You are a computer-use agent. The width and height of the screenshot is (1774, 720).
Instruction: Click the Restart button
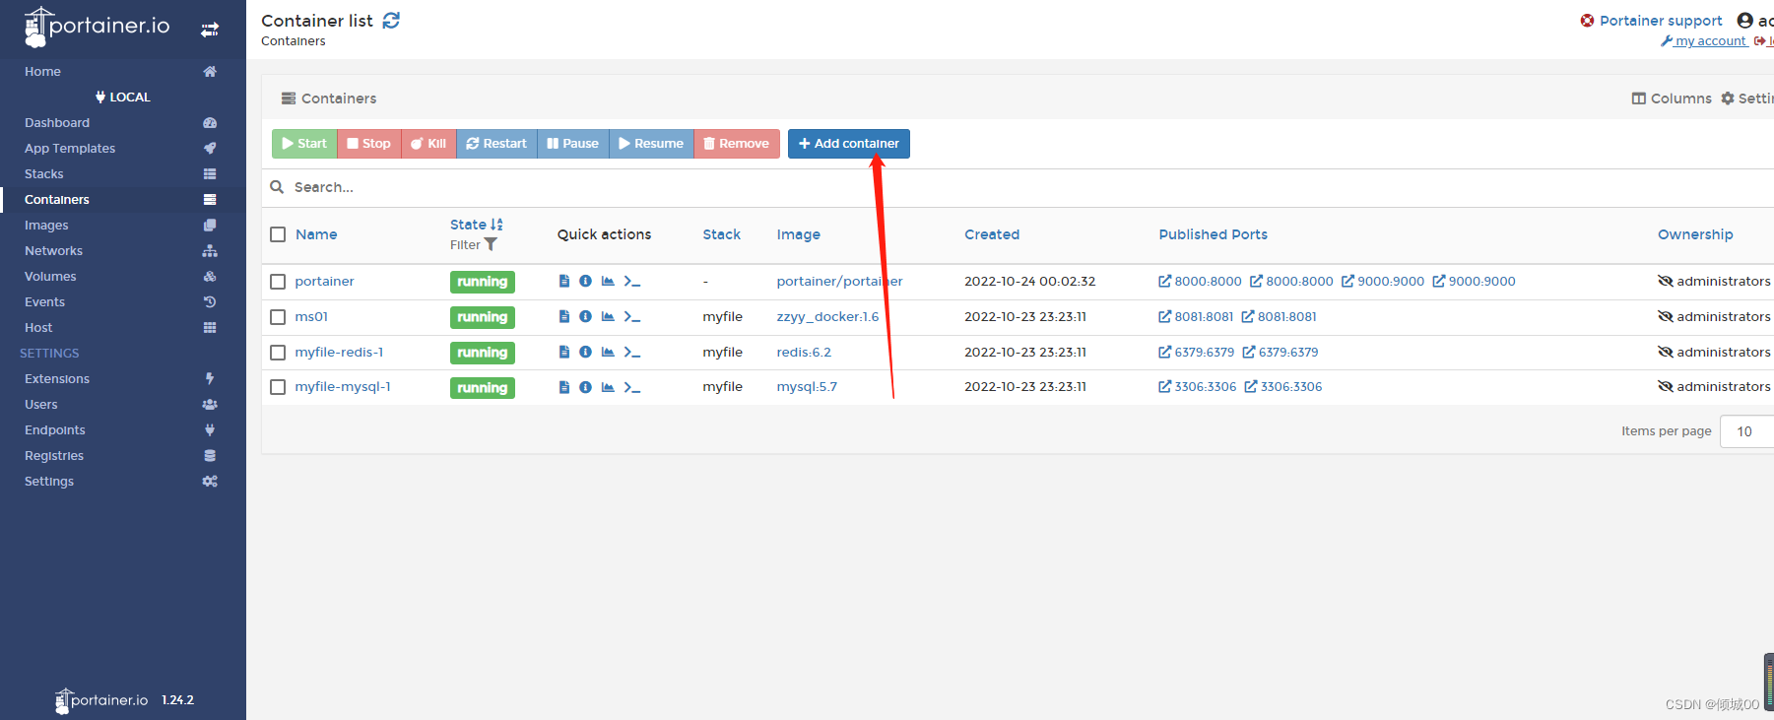pos(496,144)
